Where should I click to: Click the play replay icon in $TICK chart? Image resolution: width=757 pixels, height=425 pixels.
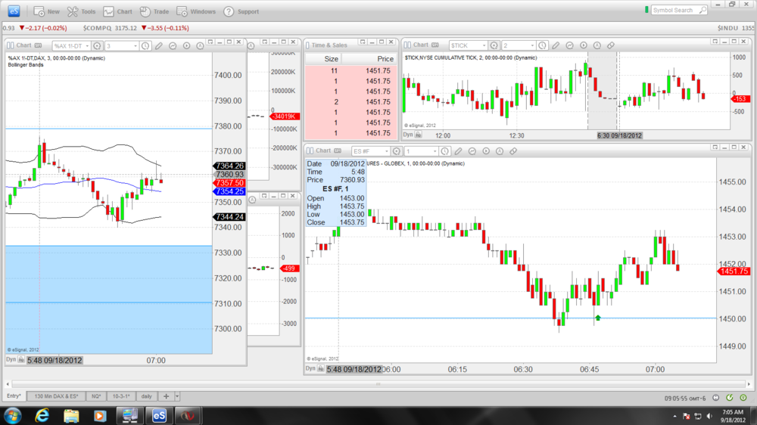pyautogui.click(x=583, y=45)
